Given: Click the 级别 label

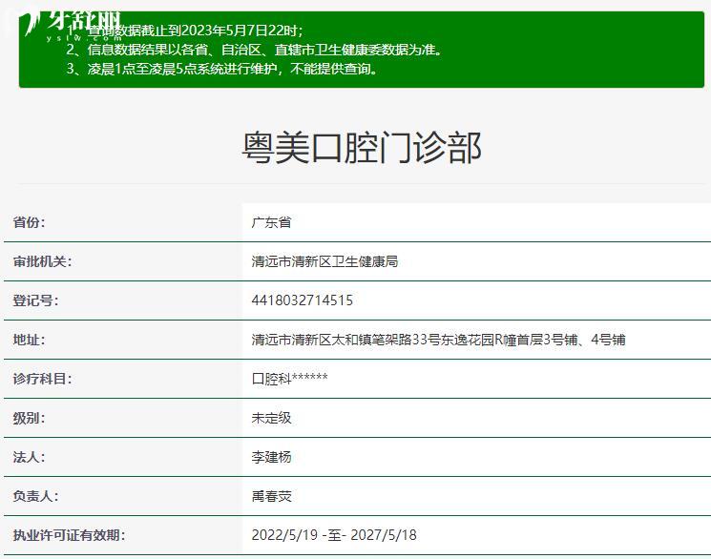Looking at the screenshot, I should tap(29, 418).
